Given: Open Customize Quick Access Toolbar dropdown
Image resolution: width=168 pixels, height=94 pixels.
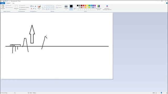Looking at the screenshot, I should pos(9,1).
